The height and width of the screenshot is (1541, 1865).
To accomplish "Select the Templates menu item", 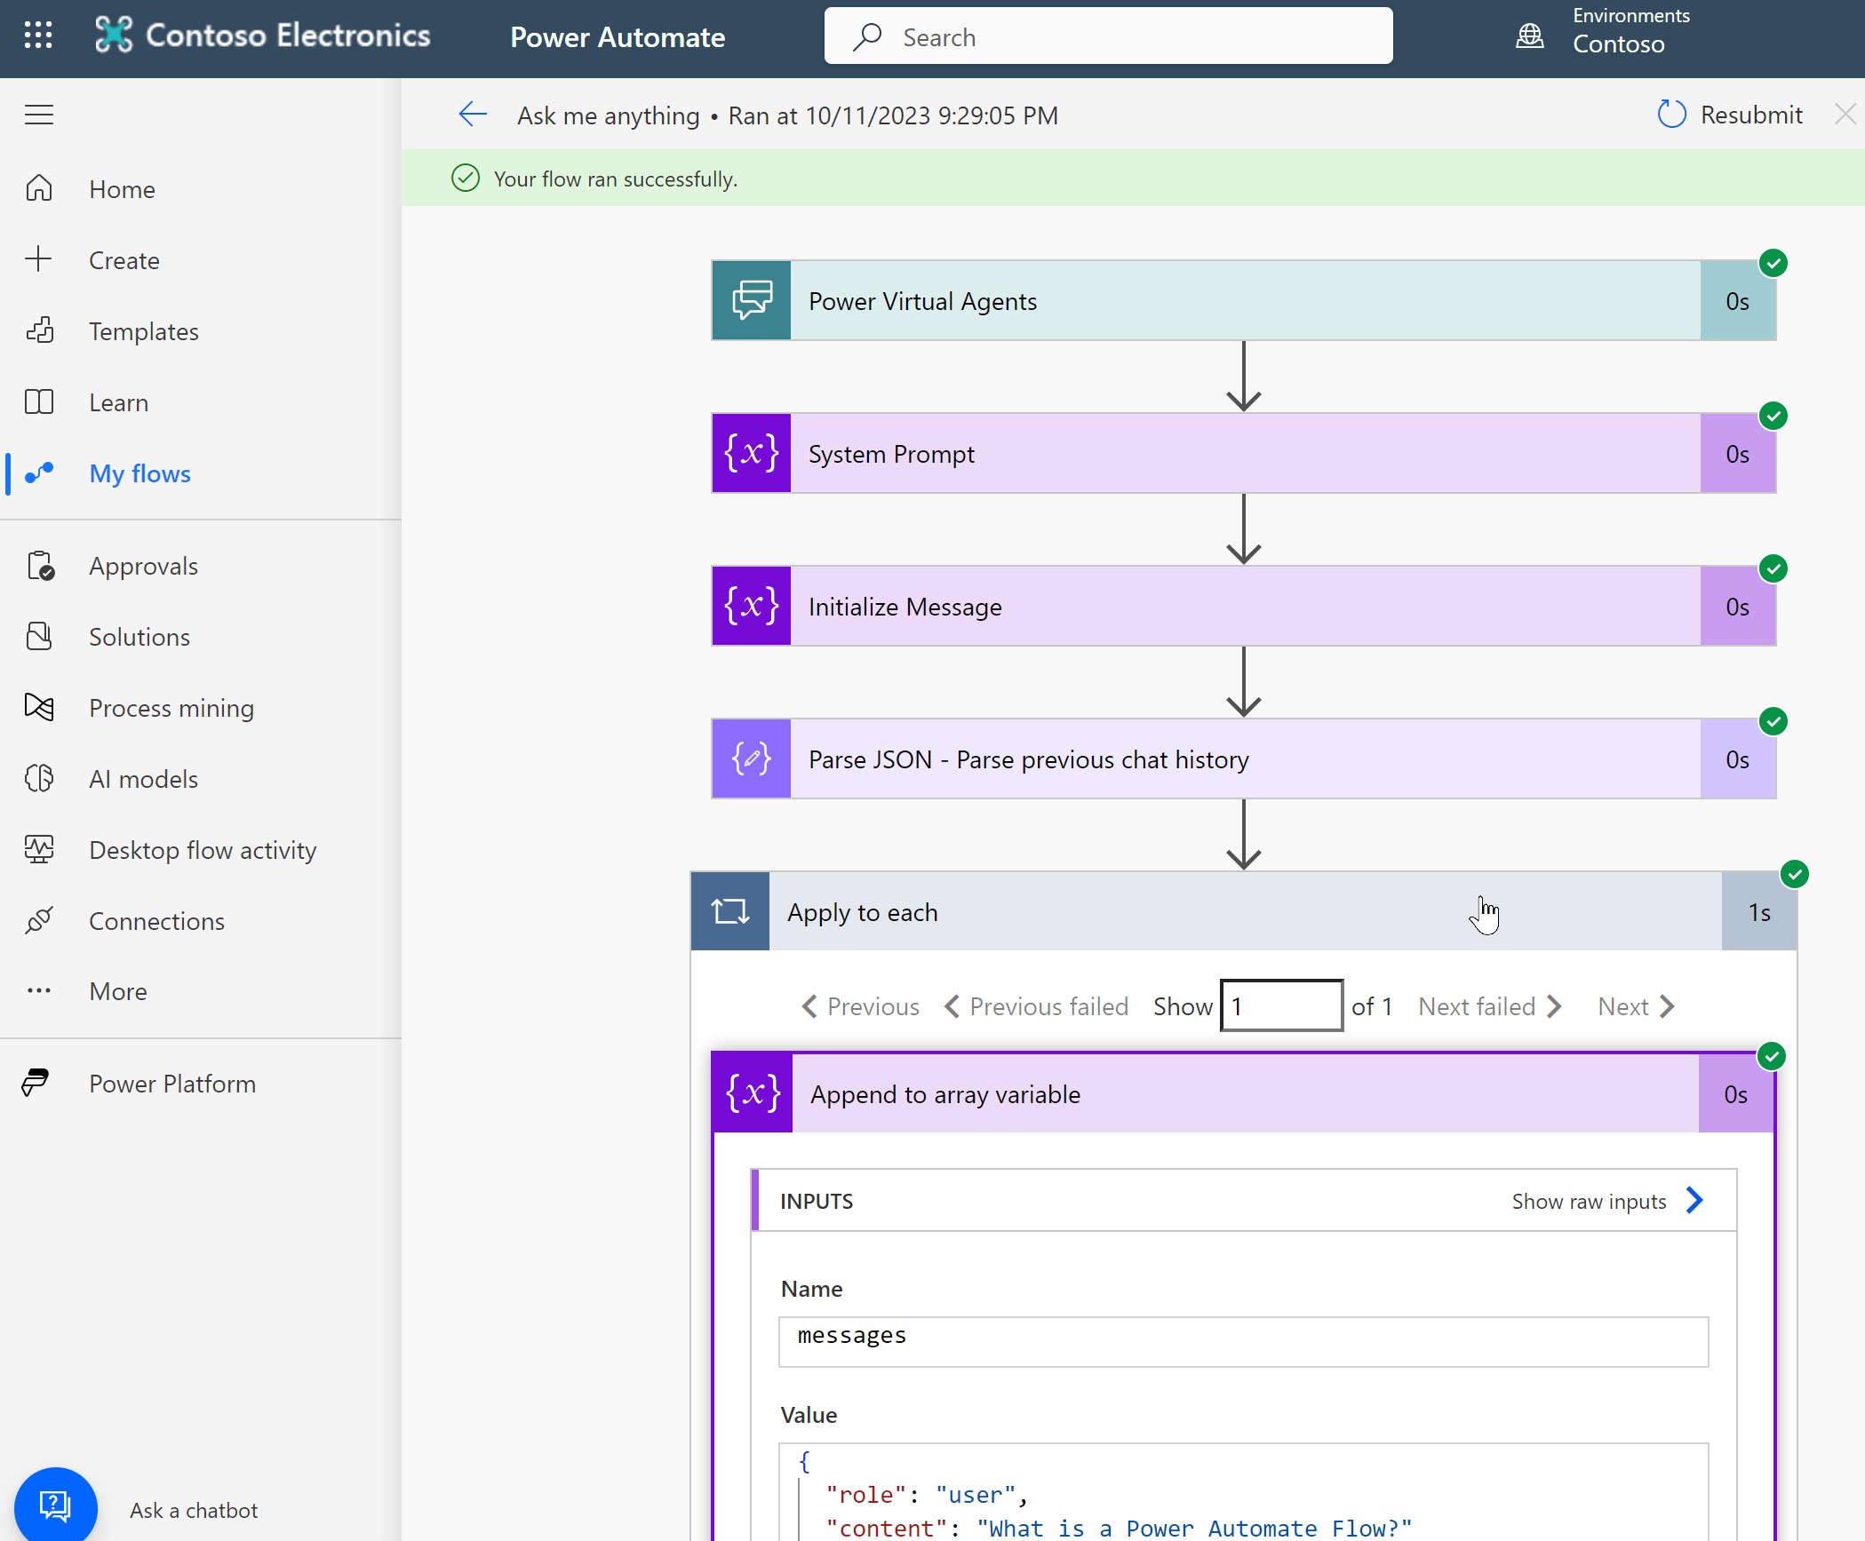I will tap(144, 330).
